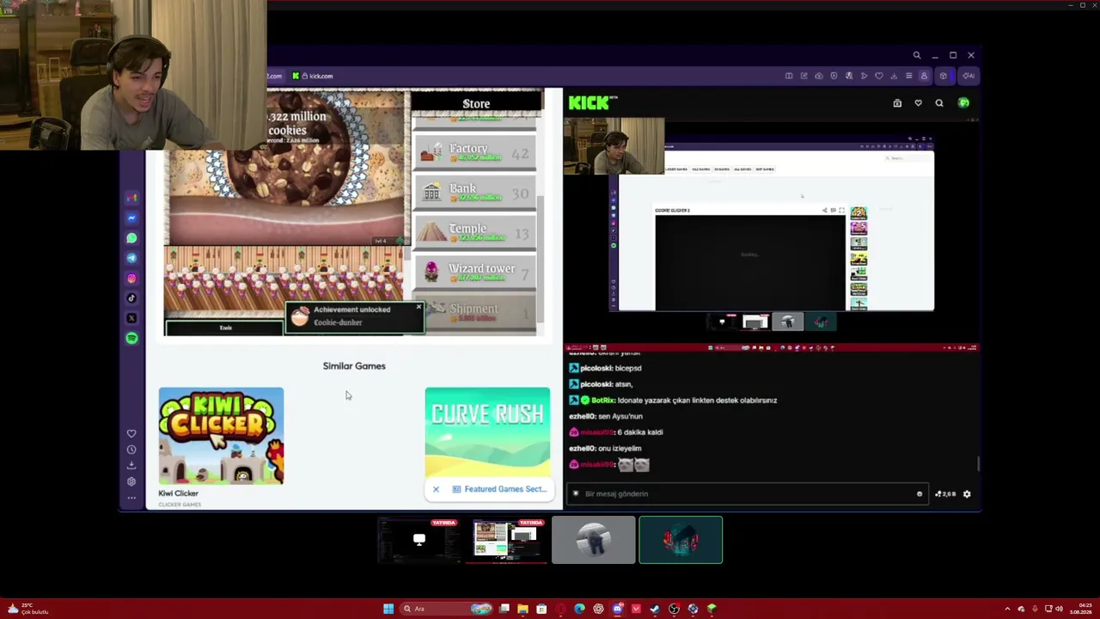1100x619 pixels.
Task: Click the Similar Games heading
Action: pos(354,366)
